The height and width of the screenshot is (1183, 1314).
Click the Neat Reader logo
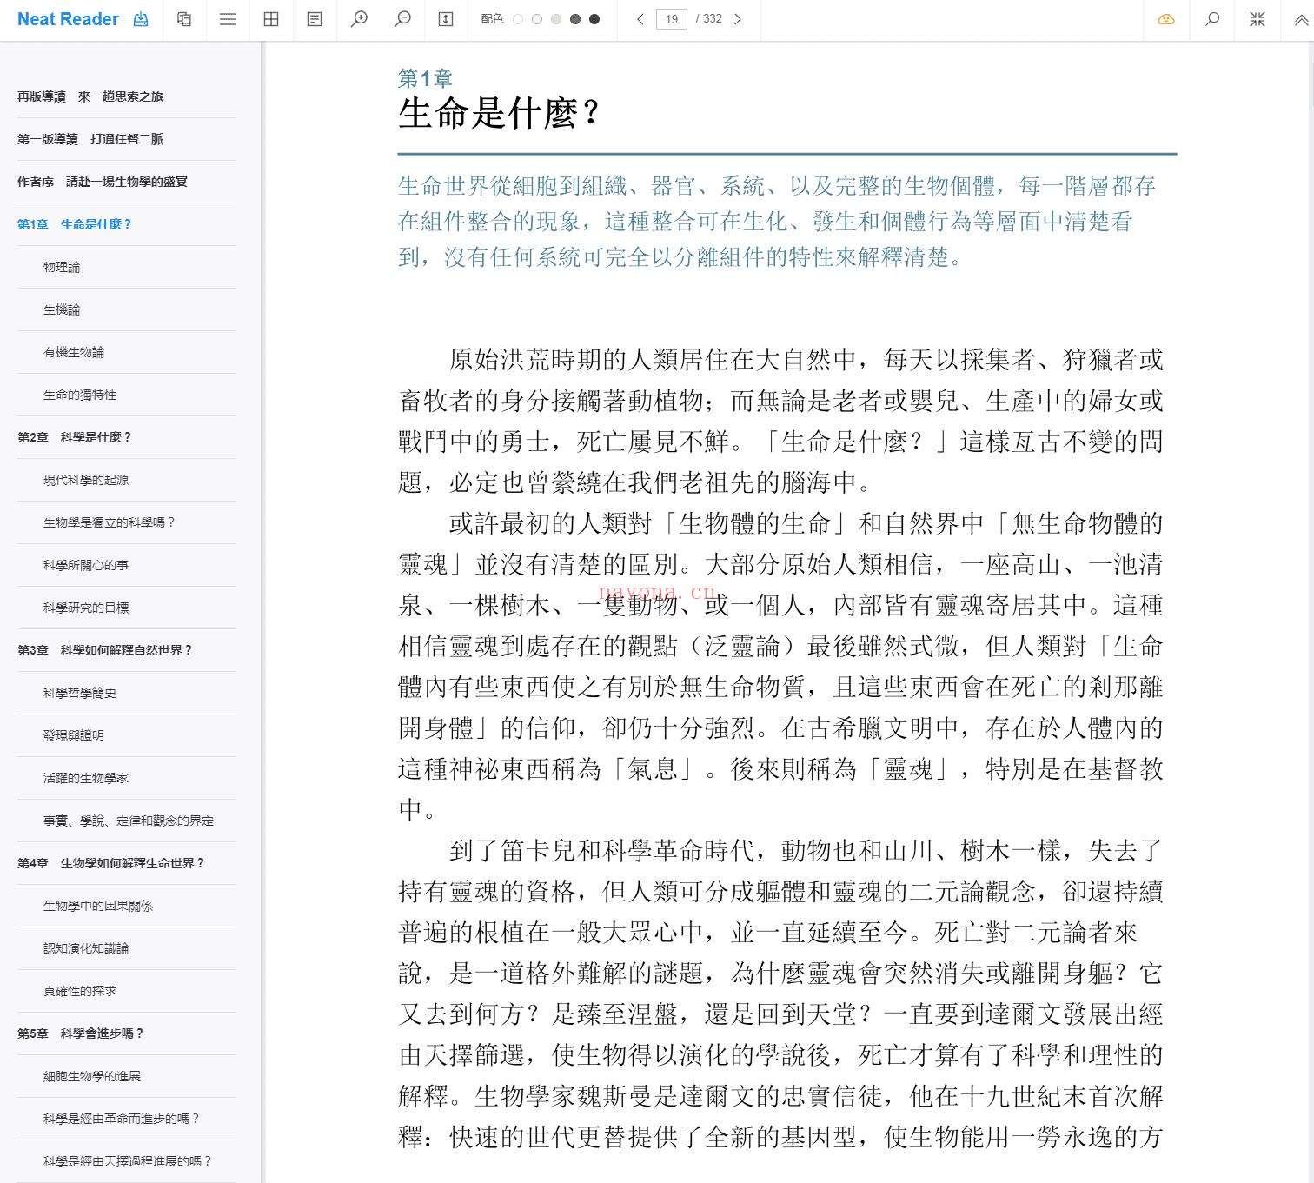coord(68,19)
